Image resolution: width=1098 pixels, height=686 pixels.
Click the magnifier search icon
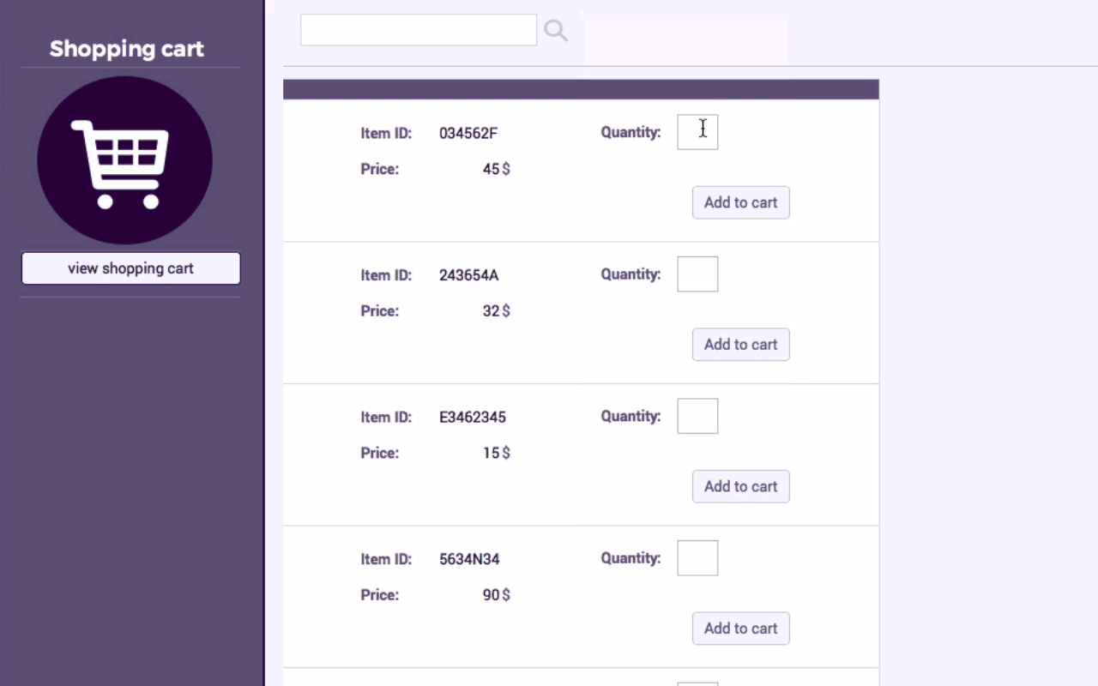(556, 31)
